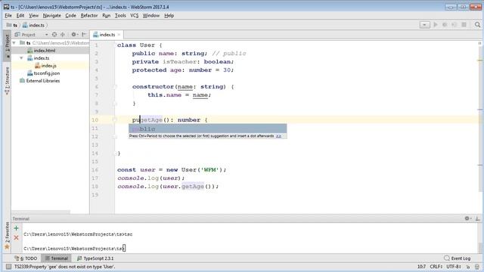The height and width of the screenshot is (272, 484).
Task: Click the Stop square toolbar icon
Action: [464, 25]
